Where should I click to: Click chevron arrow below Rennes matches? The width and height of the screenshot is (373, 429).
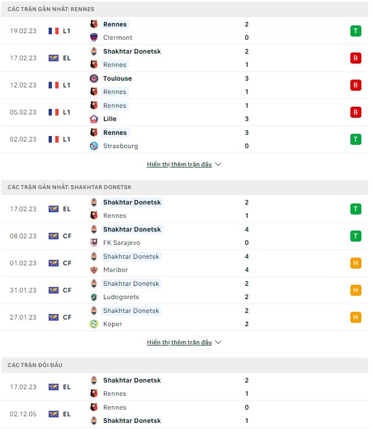click(x=218, y=164)
